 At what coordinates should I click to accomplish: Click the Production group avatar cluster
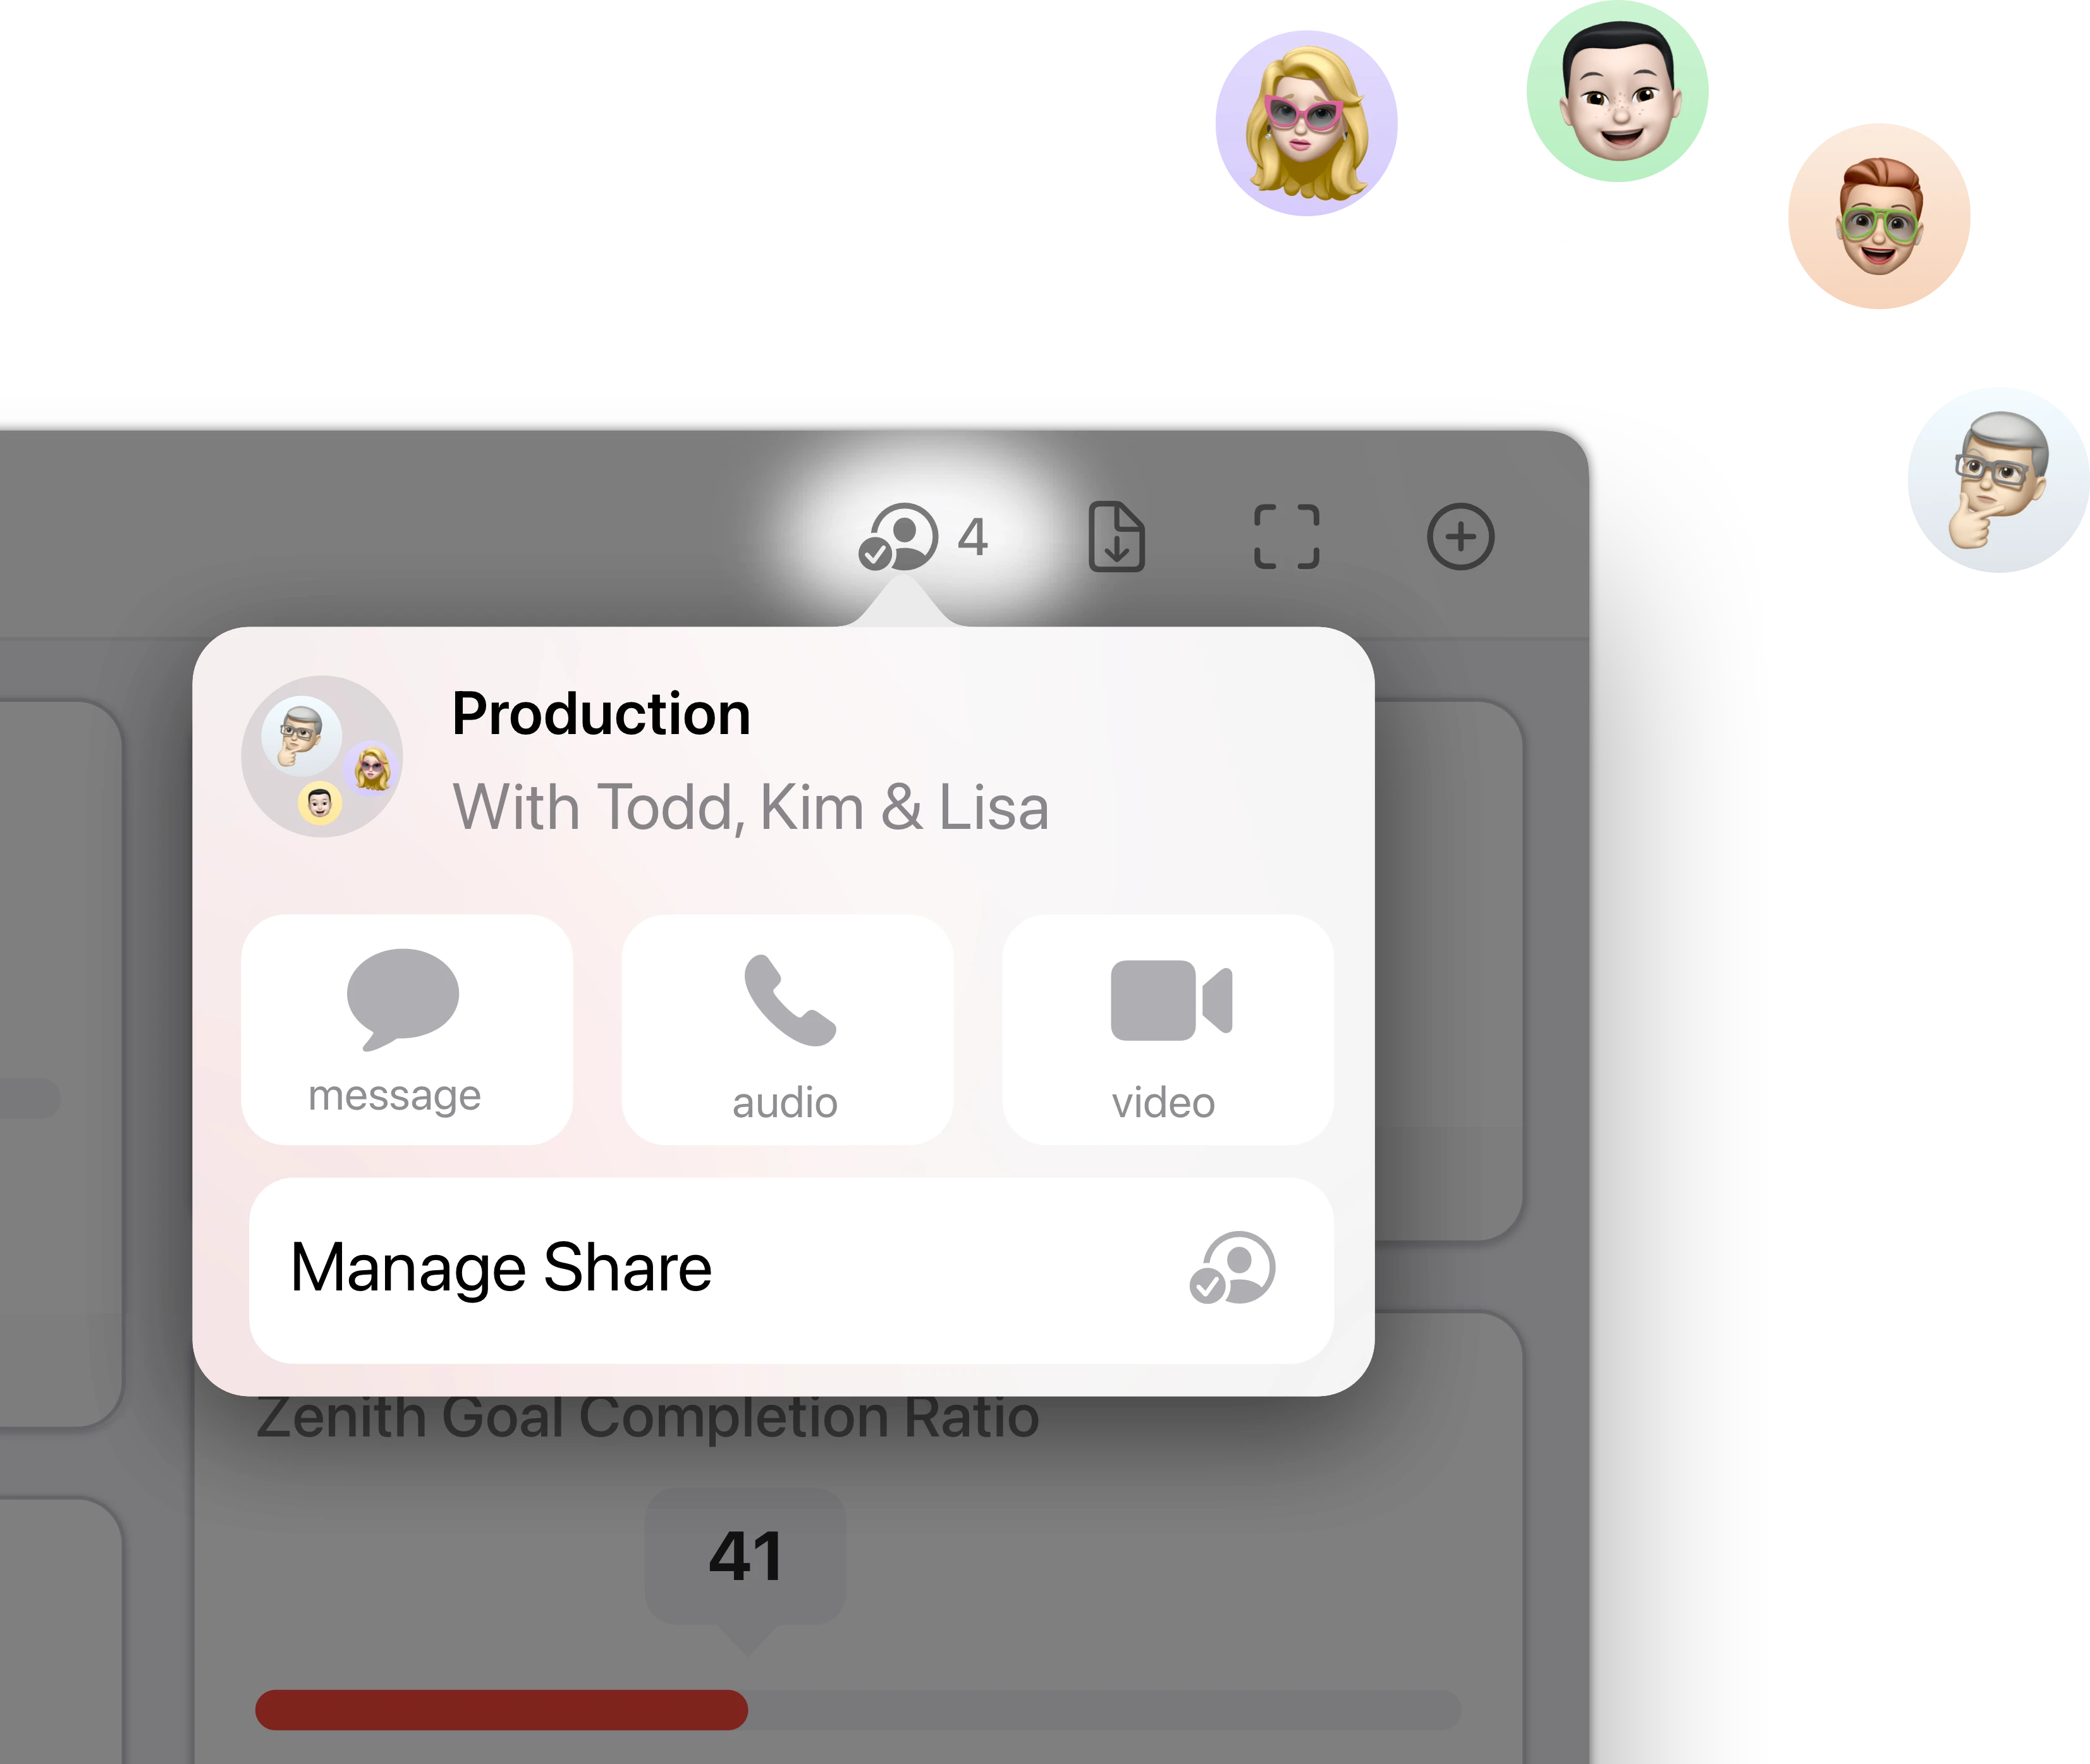click(322, 756)
